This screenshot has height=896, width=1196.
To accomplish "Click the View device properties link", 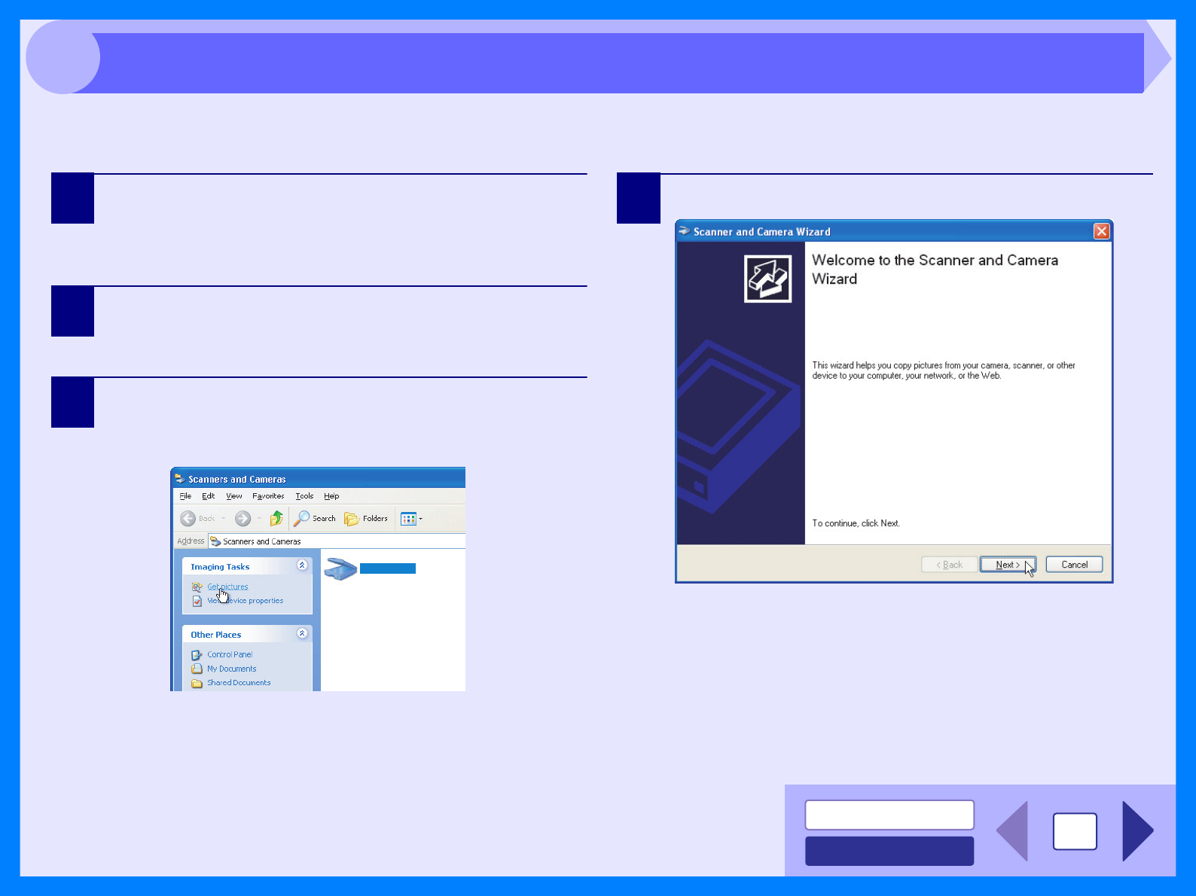I will pos(246,601).
